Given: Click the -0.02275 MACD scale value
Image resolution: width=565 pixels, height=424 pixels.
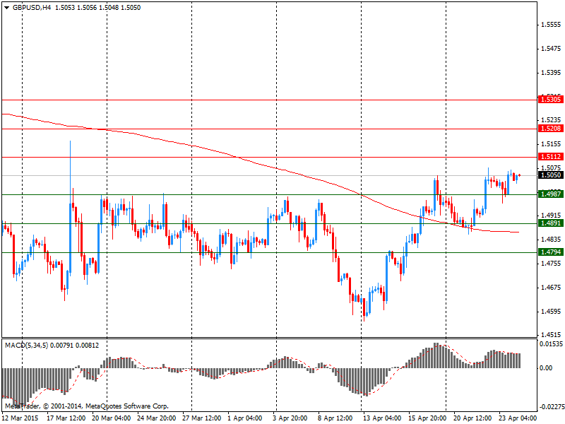Looking at the screenshot, I should coord(552,407).
